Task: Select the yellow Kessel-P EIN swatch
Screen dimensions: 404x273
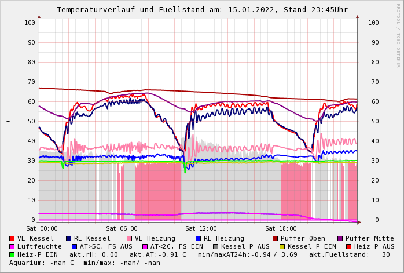Action: (x=284, y=246)
